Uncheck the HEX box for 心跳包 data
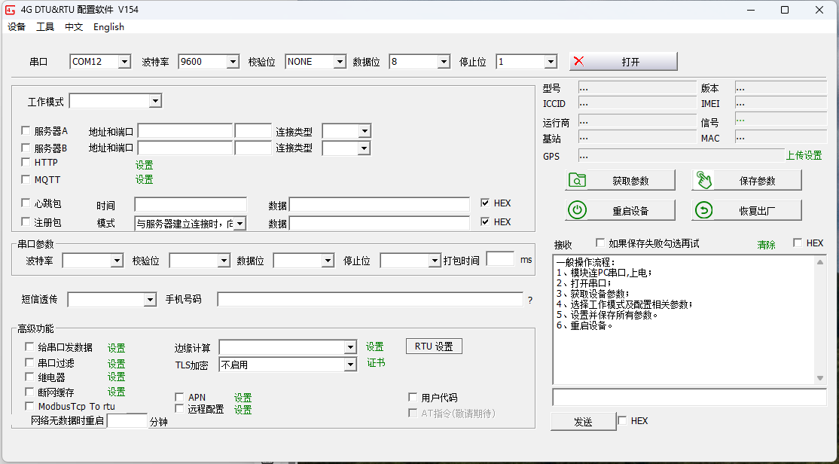This screenshot has height=464, width=839. point(486,203)
